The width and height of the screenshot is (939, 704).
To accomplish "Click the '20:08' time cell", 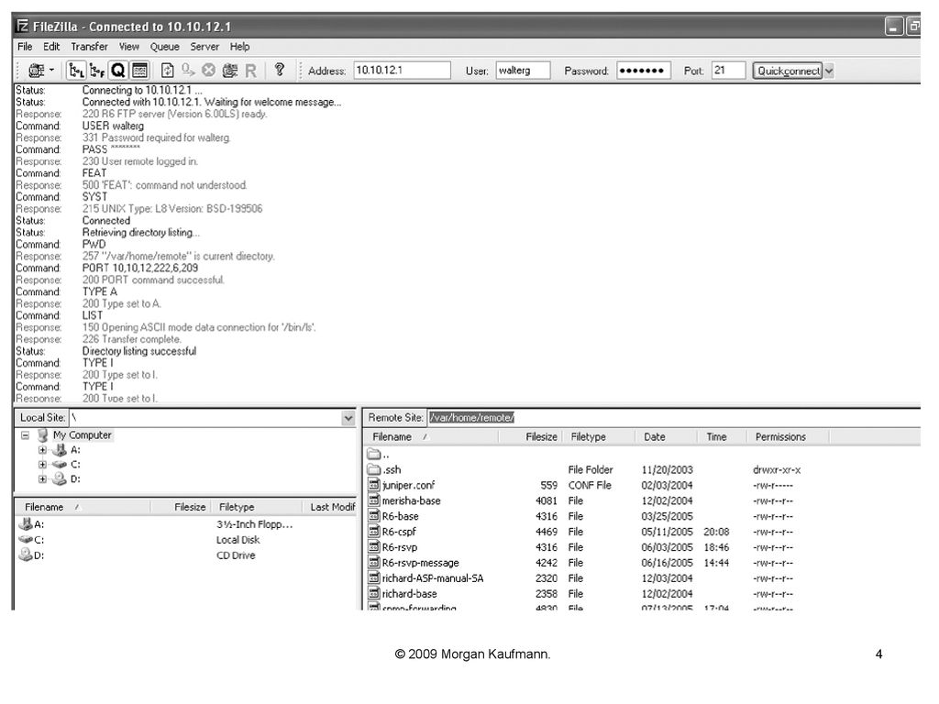I will click(x=716, y=532).
